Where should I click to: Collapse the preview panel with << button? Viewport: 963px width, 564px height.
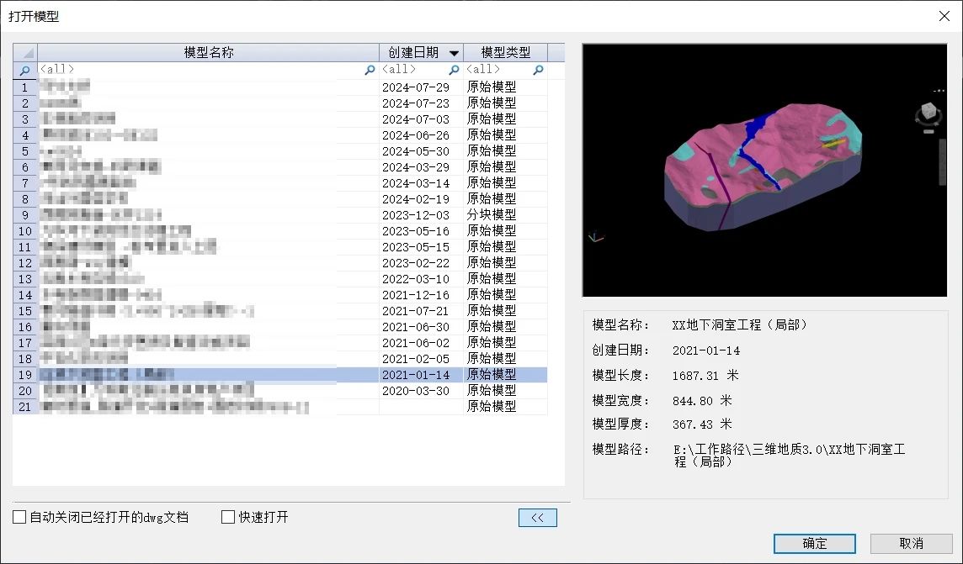click(x=538, y=518)
